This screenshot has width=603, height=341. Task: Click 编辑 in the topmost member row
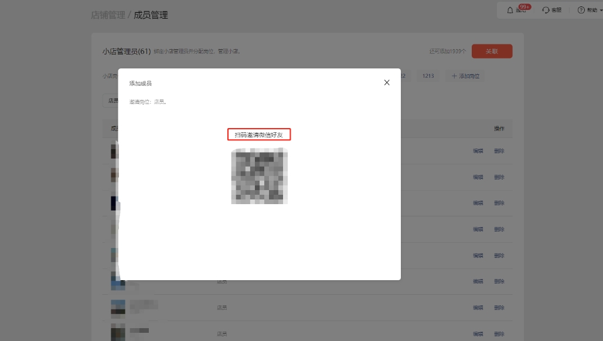click(x=478, y=151)
